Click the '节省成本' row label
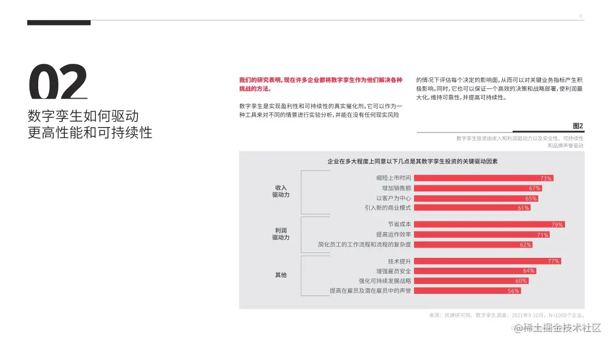Image resolution: width=612 pixels, height=344 pixels. 399,224
